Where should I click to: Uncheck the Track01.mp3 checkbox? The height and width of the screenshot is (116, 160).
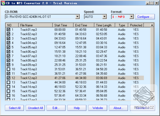[8, 30]
